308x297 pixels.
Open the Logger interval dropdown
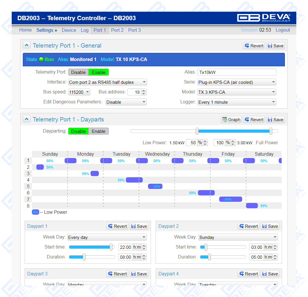coord(237,102)
